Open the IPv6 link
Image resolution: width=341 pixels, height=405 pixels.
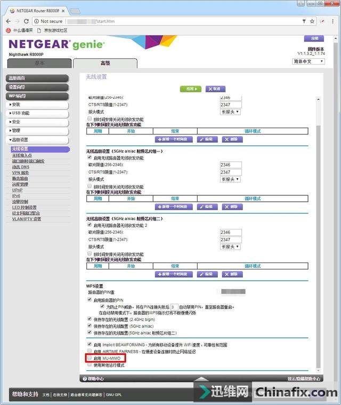[16, 196]
